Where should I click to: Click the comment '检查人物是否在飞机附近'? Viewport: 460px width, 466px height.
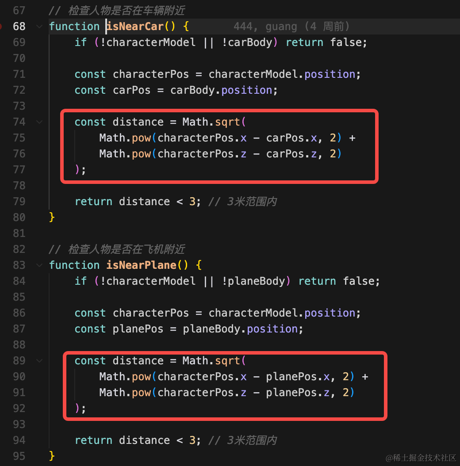tap(126, 249)
